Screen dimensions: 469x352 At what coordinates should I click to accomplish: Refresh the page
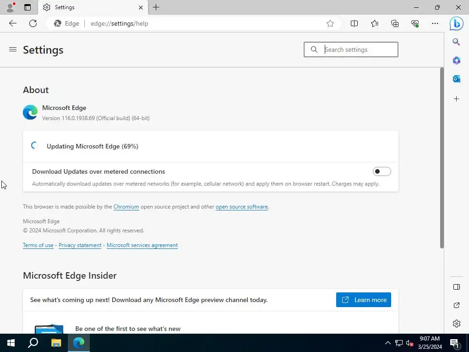[33, 23]
